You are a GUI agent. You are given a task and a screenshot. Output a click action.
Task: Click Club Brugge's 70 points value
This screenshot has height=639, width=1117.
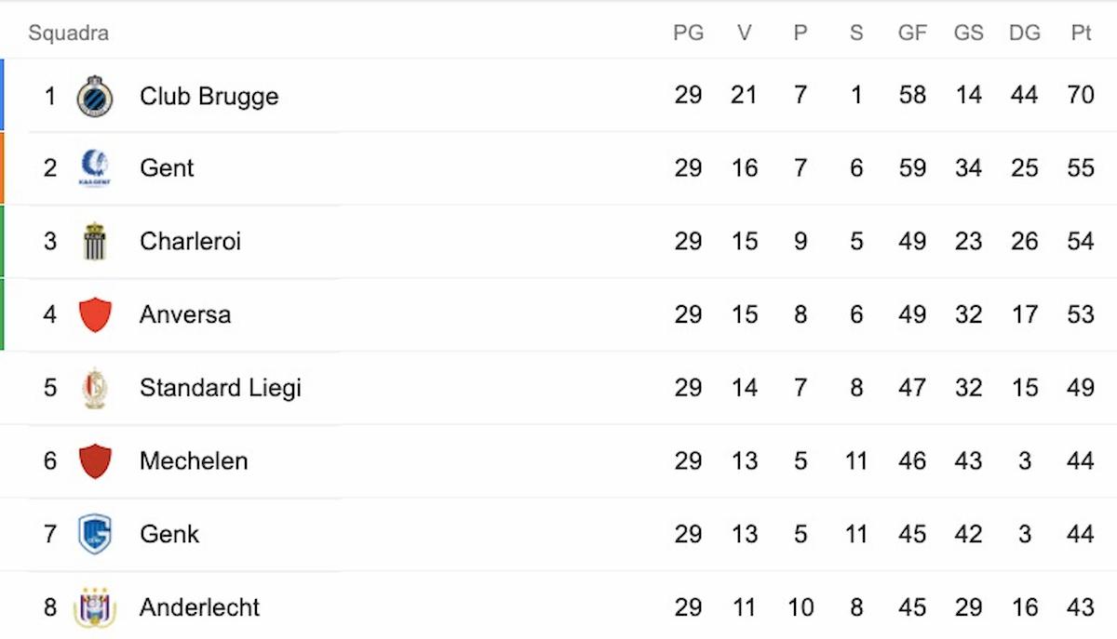click(x=1080, y=96)
